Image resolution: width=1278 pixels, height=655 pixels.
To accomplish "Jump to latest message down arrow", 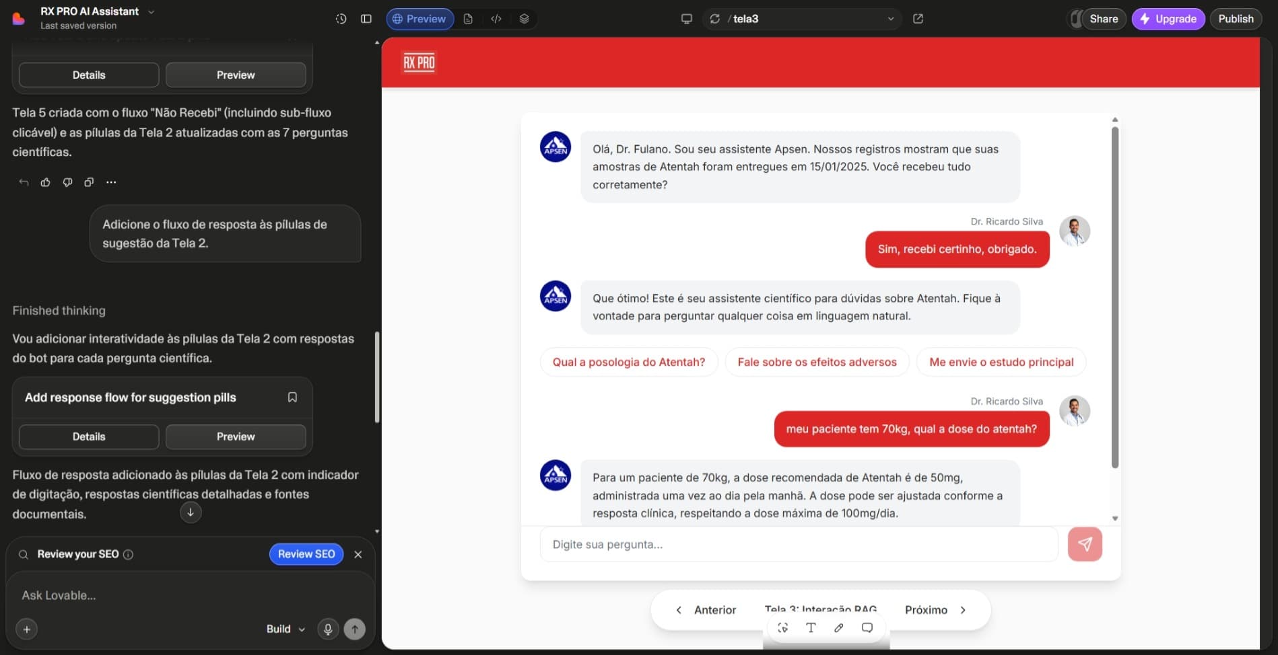I will point(191,512).
